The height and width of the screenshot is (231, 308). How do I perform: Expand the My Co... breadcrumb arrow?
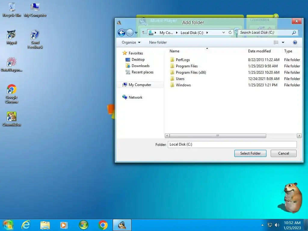tap(177, 32)
